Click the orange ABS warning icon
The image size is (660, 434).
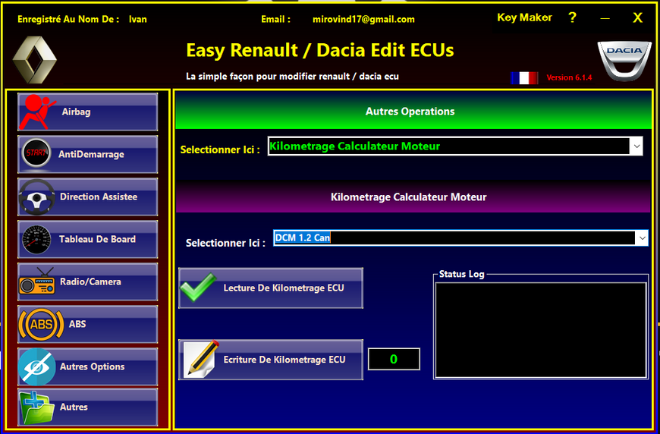click(x=41, y=324)
